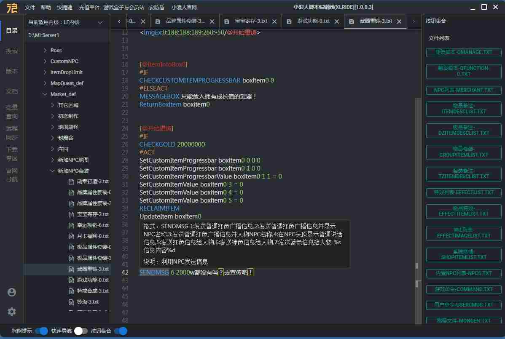This screenshot has height=339, width=505.
Task: Click the left tab scroll arrow
Action: coord(119,21)
